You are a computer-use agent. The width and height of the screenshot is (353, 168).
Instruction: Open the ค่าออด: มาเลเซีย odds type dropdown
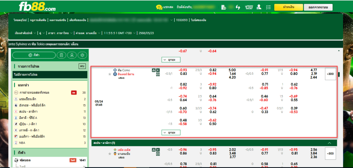pyautogui.click(x=88, y=33)
